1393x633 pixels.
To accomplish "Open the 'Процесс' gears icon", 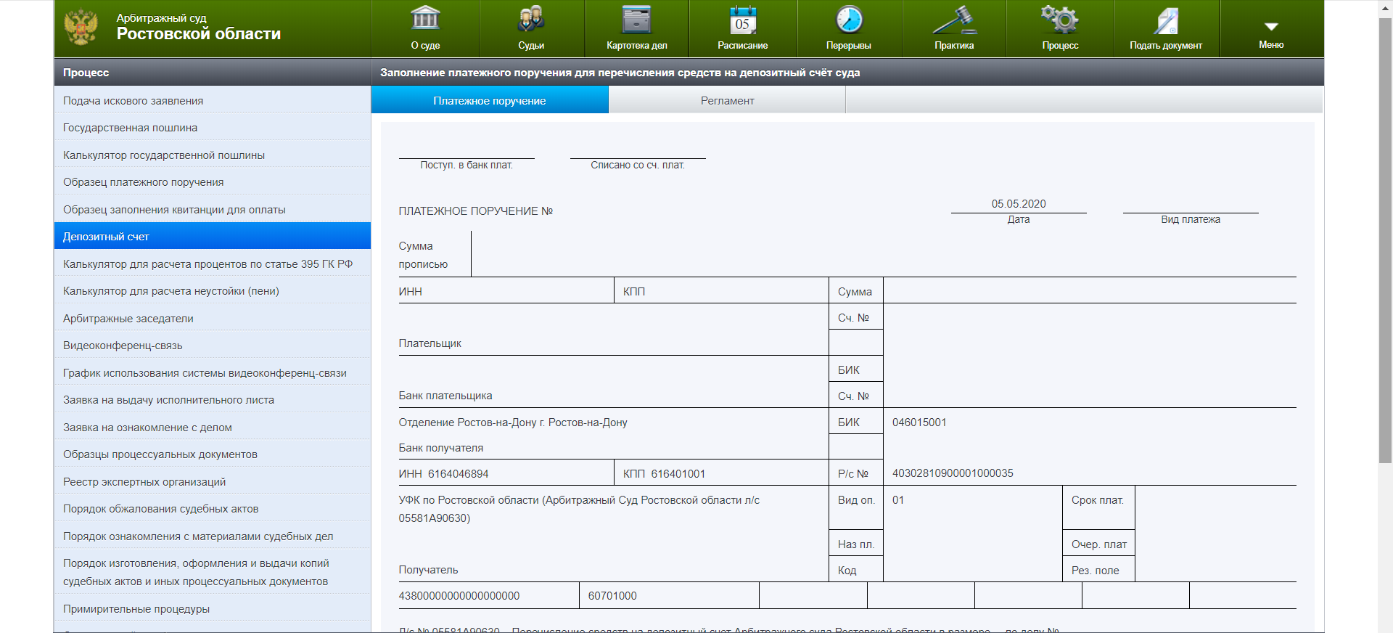I will pos(1060,19).
